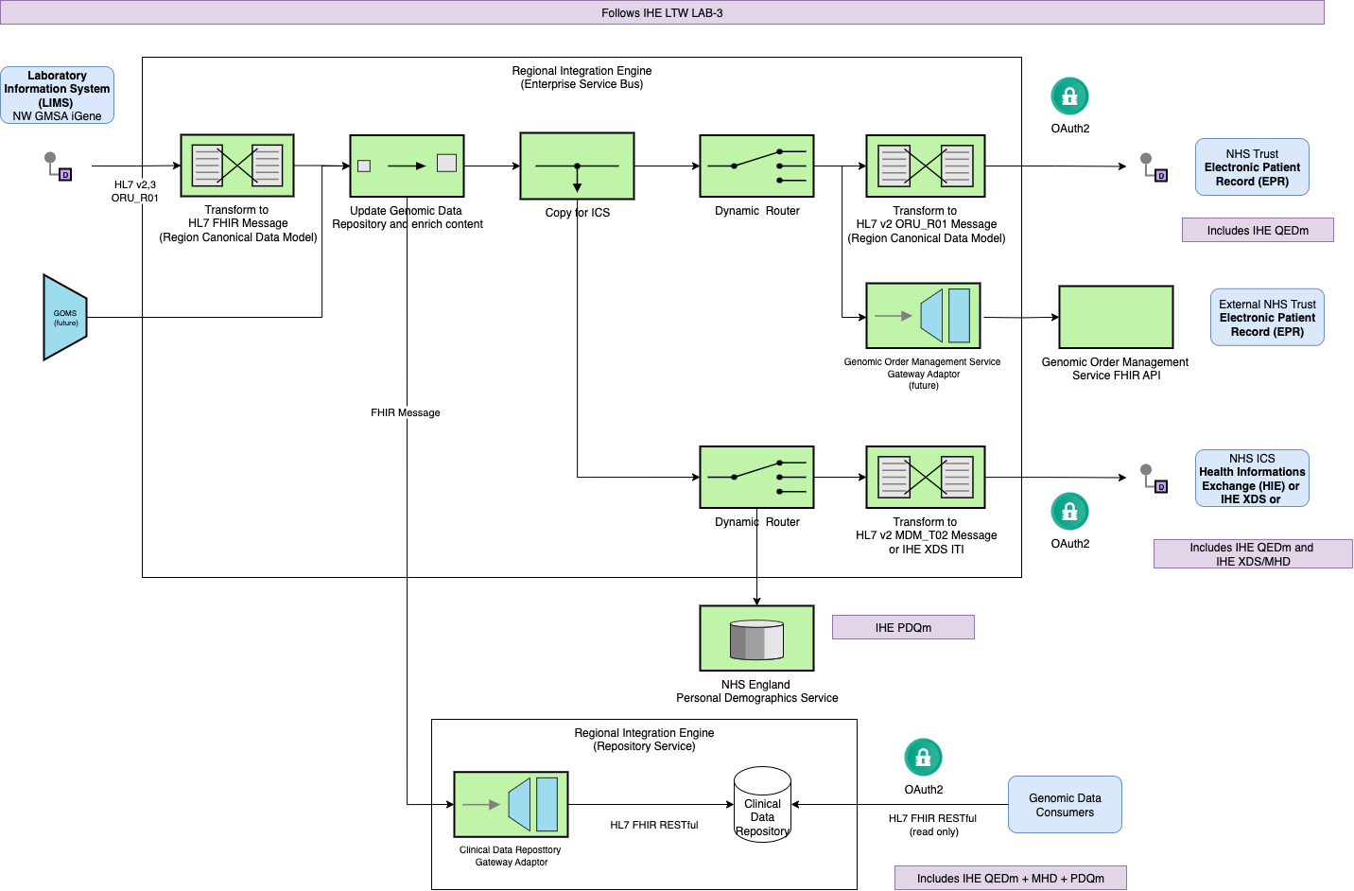Select the Clinical Data Repository Gateway Adaptor icon

511,805
